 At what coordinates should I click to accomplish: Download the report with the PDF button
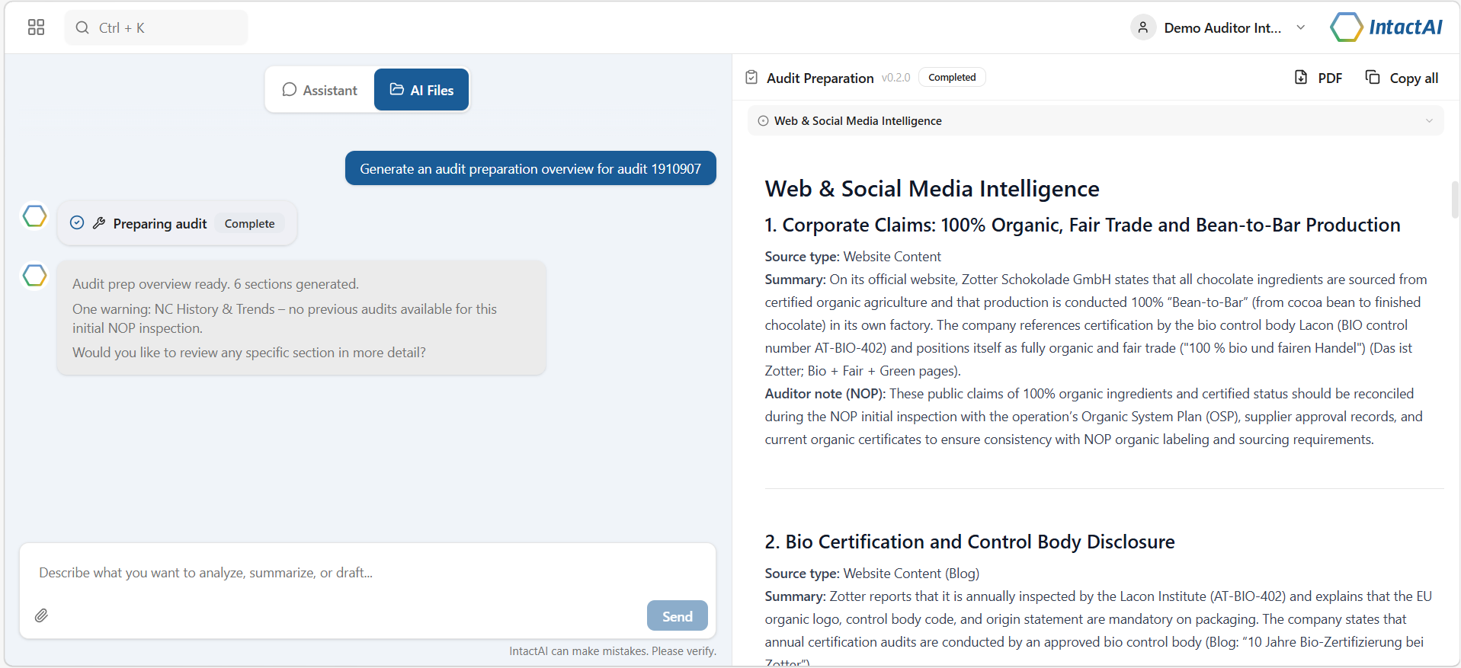tap(1318, 78)
